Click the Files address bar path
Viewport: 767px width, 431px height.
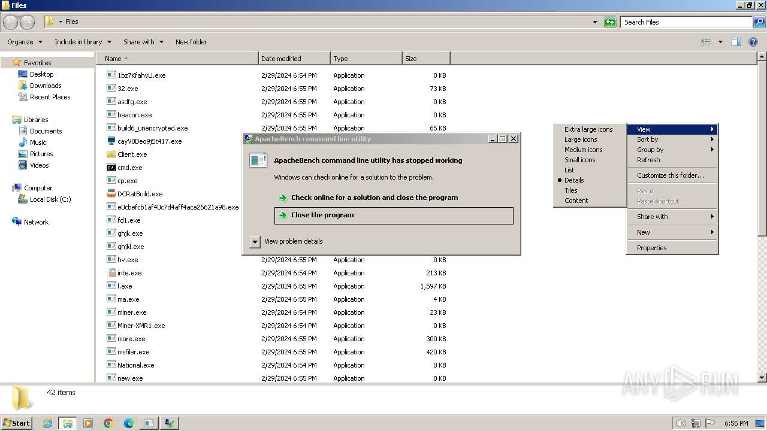pyautogui.click(x=72, y=22)
